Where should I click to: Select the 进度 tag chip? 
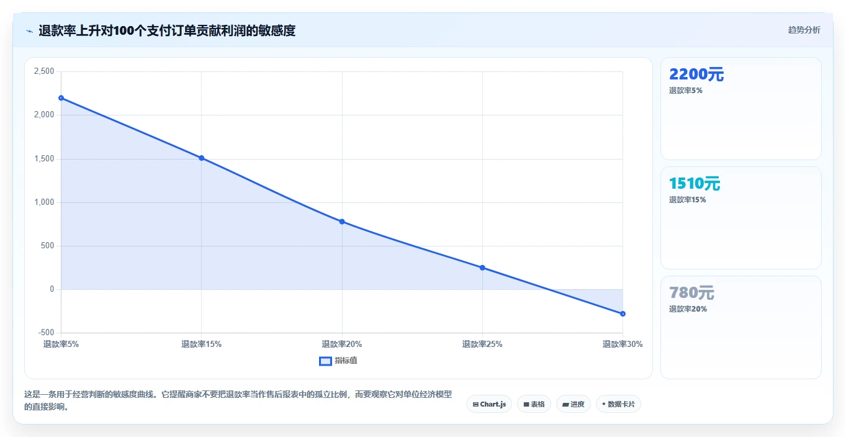pos(573,404)
